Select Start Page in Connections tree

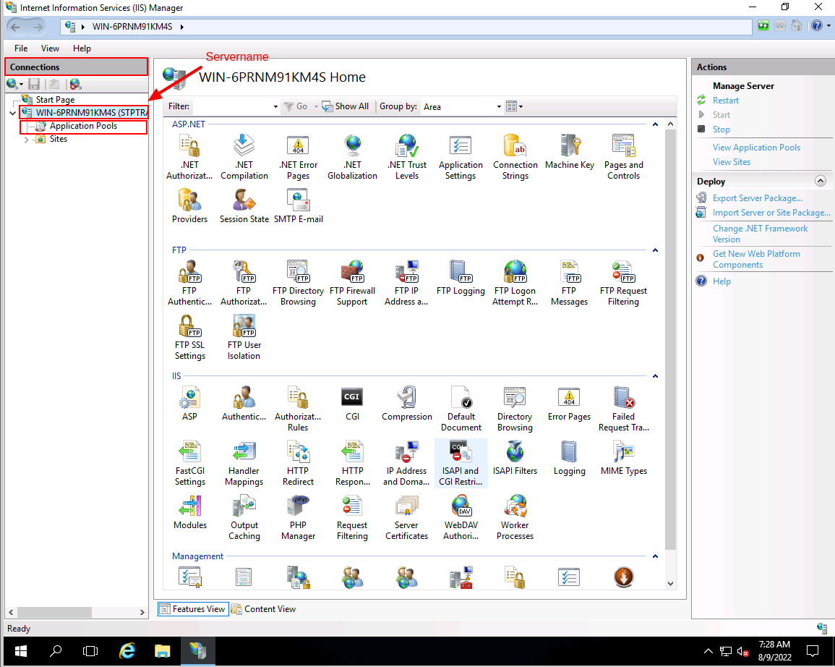55,100
